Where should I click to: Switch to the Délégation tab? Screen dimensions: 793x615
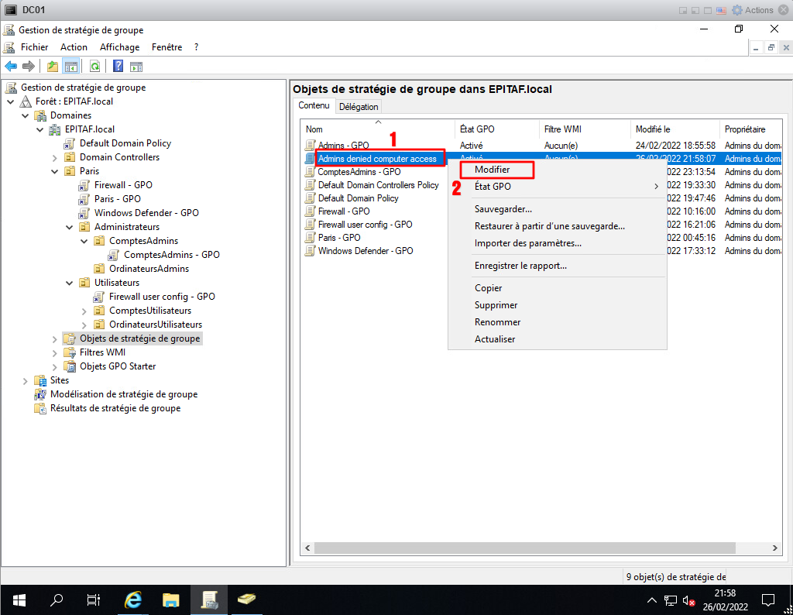359,107
